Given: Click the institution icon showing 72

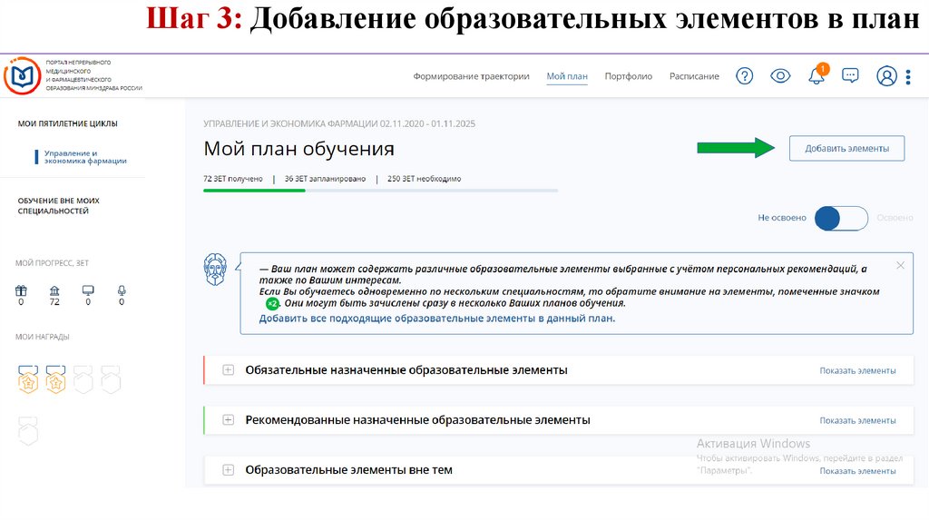Looking at the screenshot, I should (x=54, y=290).
